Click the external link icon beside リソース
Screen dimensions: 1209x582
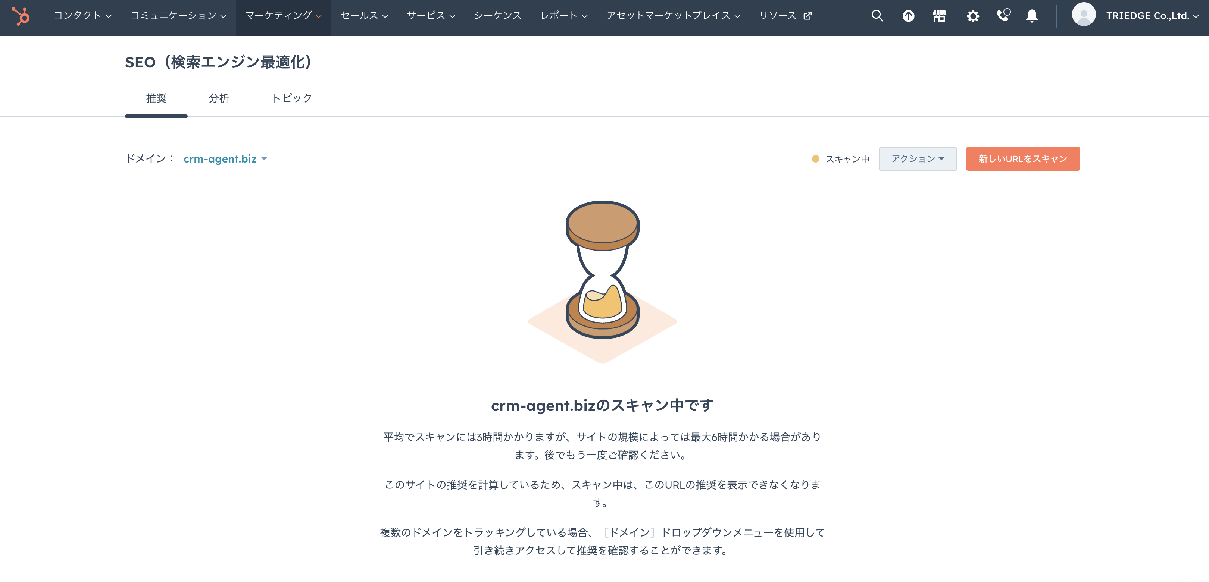(807, 16)
